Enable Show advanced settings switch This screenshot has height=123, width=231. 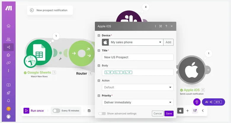pos(102,114)
